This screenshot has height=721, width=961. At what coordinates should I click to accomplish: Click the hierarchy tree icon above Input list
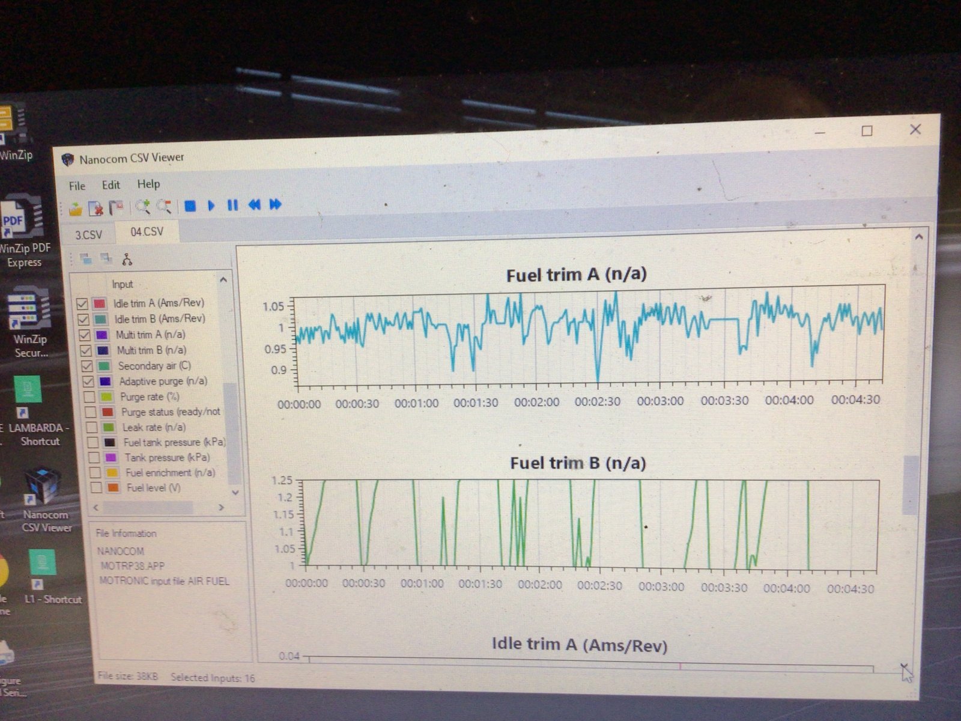[x=127, y=259]
